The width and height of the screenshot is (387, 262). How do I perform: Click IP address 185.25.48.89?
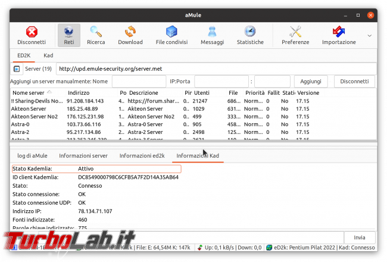coord(82,109)
